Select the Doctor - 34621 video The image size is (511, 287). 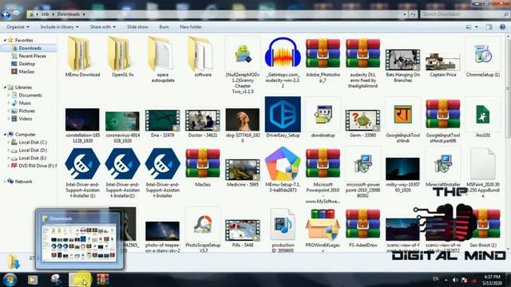point(203,124)
